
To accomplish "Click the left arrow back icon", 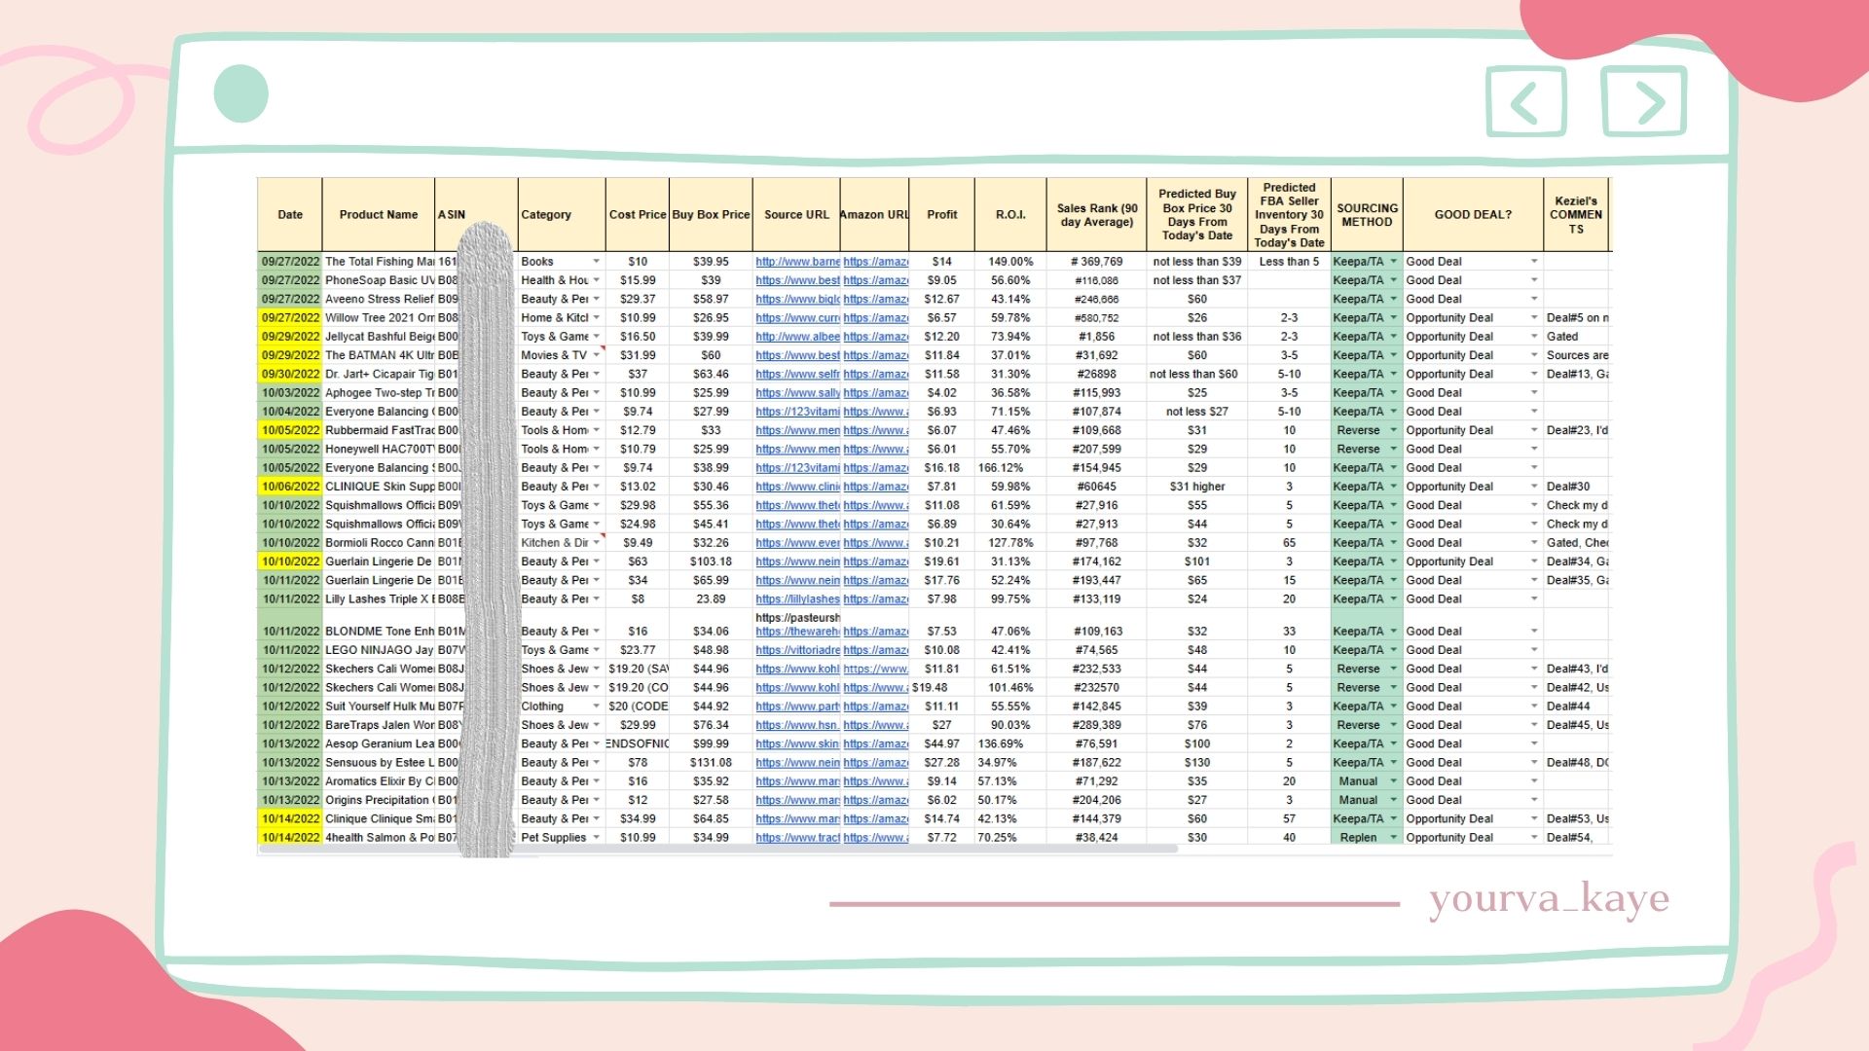I will pyautogui.click(x=1525, y=101).
